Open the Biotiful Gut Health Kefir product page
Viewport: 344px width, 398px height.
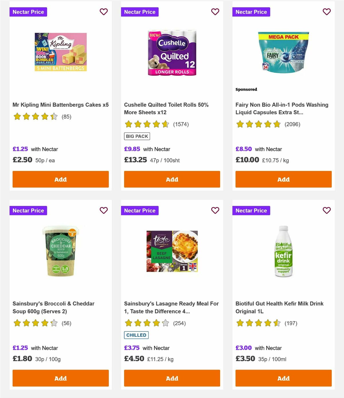(279, 307)
